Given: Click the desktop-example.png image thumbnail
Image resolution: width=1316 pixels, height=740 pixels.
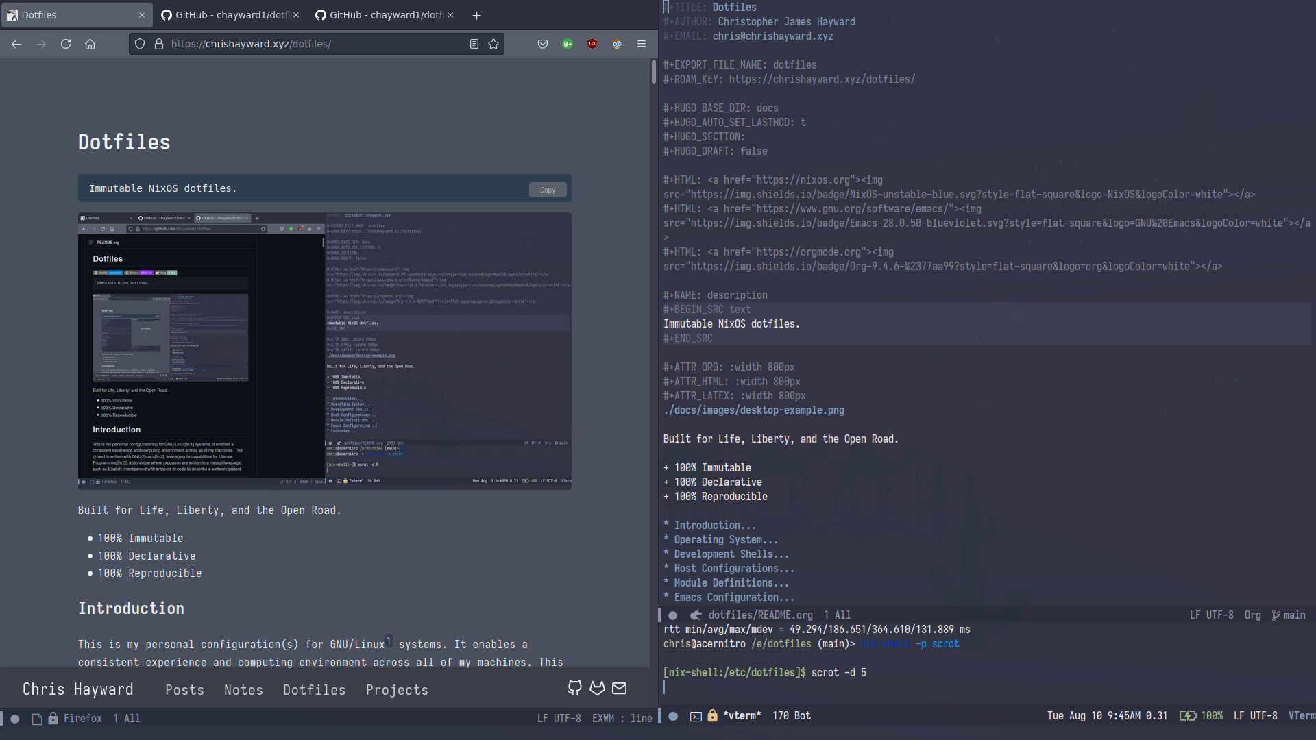Looking at the screenshot, I should tap(324, 348).
